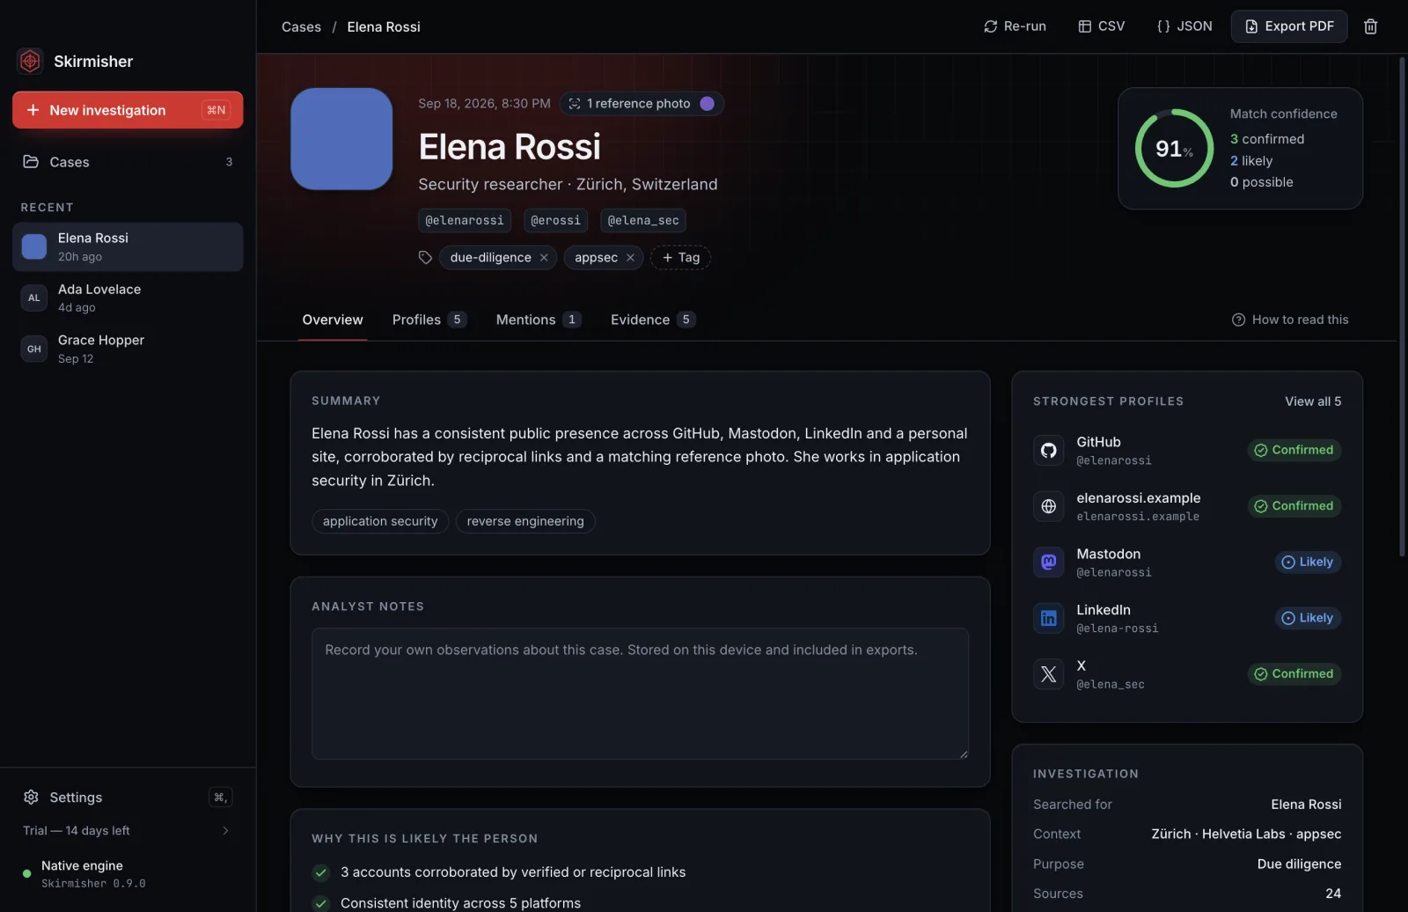Viewport: 1408px width, 912px height.
Task: Open X profile icon
Action: point(1048,674)
